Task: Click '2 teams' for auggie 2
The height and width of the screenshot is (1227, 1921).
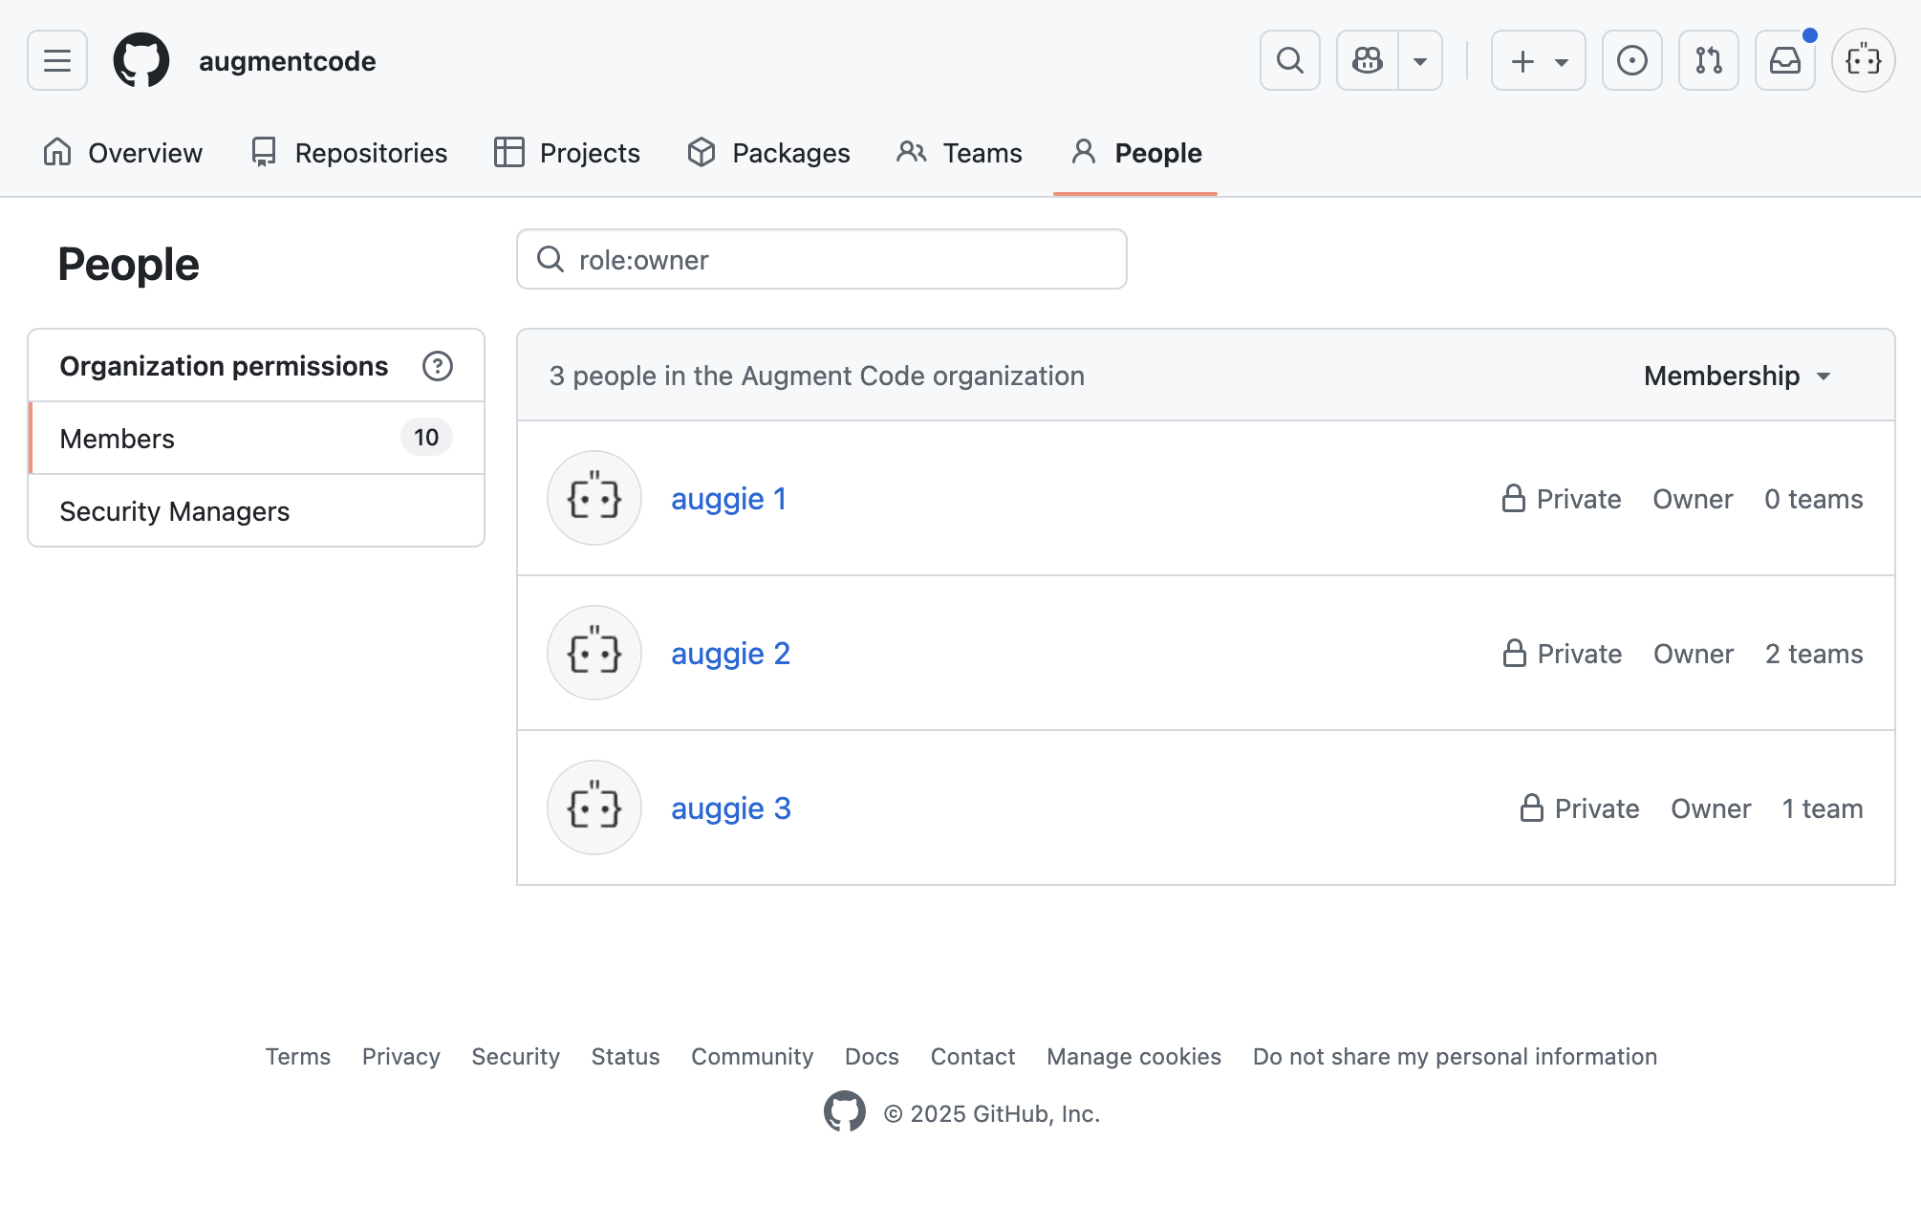Action: coord(1814,654)
